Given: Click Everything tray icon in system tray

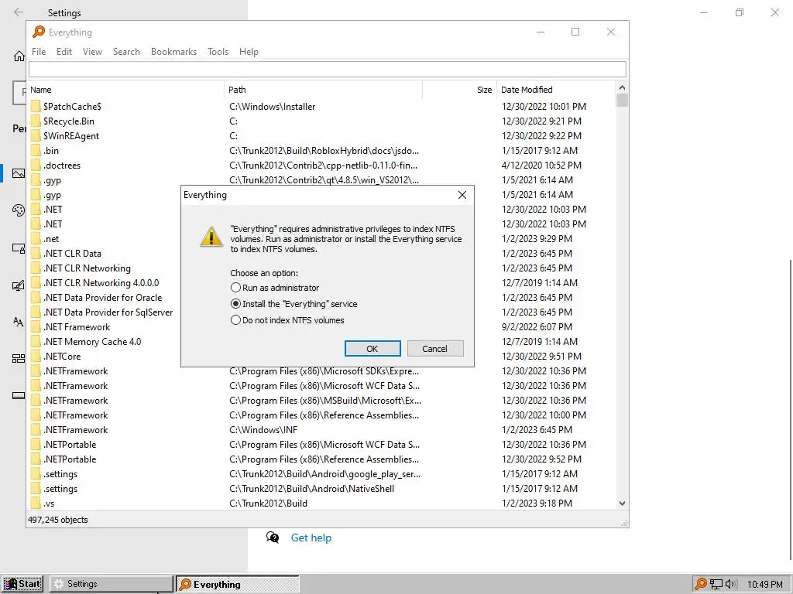Looking at the screenshot, I should click(x=700, y=584).
